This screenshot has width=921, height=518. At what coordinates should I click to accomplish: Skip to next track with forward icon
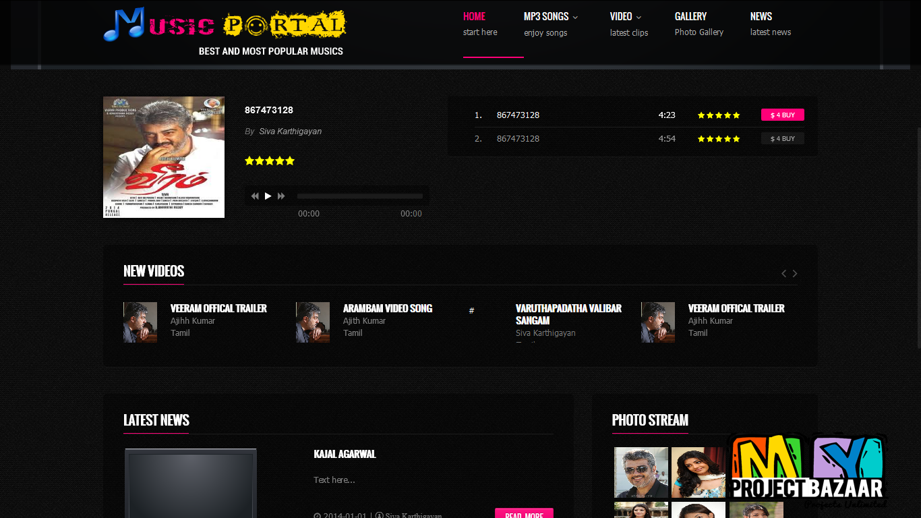[x=281, y=196]
